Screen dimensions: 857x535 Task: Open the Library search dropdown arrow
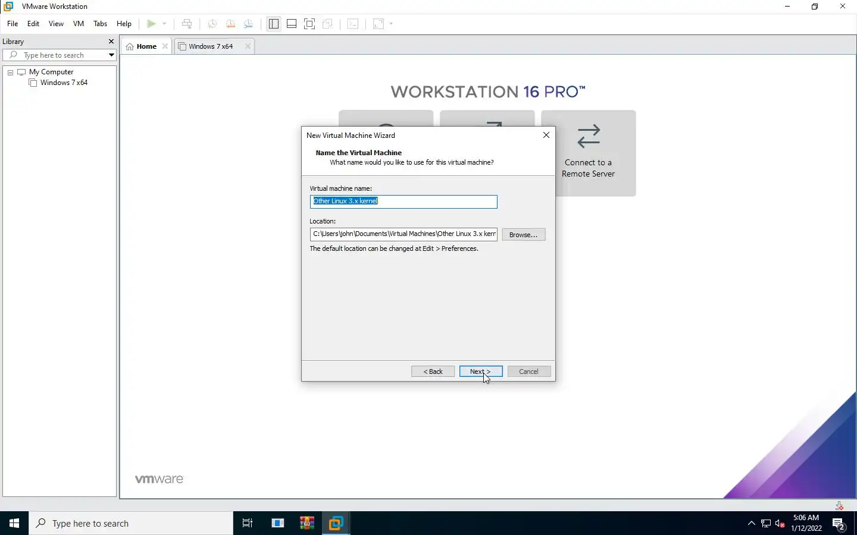click(x=111, y=55)
